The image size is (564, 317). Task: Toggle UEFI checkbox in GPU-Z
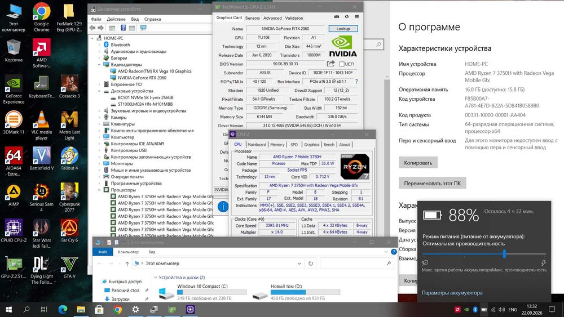tap(342, 64)
